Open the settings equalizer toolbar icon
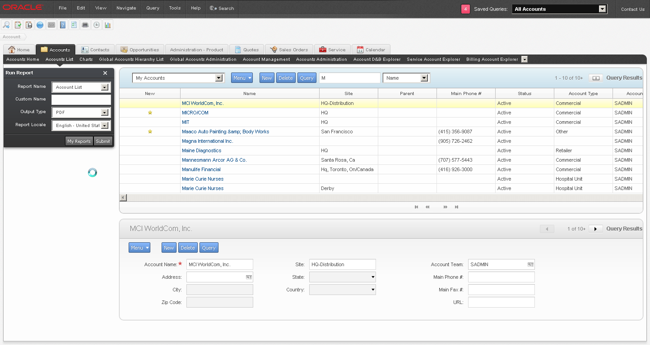650x345 pixels. click(x=51, y=25)
